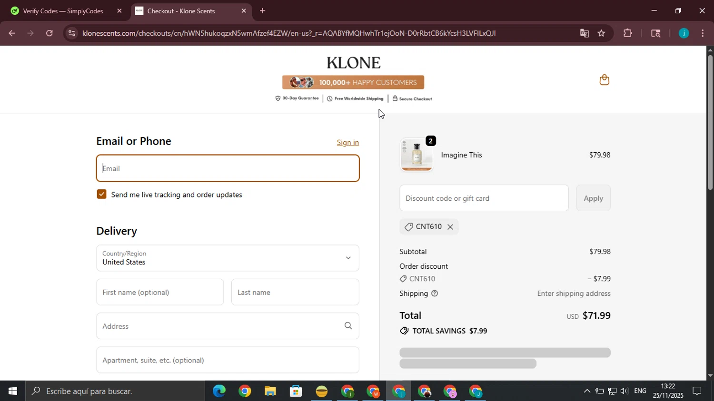Toggle live tracking and order updates checkbox
Viewport: 714px width, 401px height.
click(x=101, y=194)
